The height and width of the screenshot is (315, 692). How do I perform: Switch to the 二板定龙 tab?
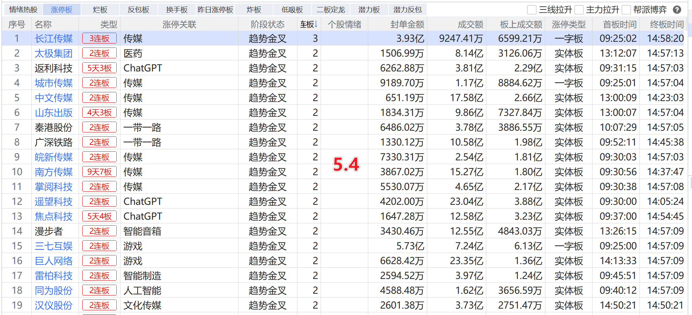[x=331, y=10]
